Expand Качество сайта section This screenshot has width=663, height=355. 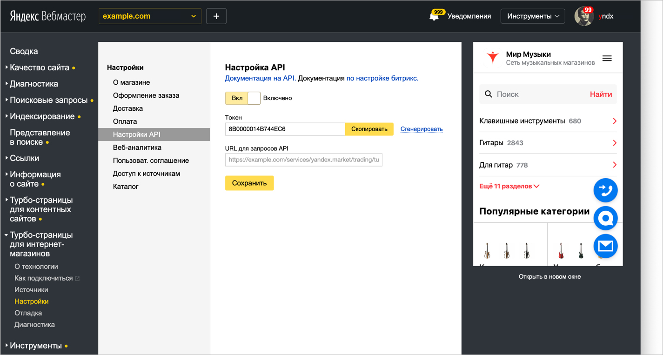pos(40,67)
